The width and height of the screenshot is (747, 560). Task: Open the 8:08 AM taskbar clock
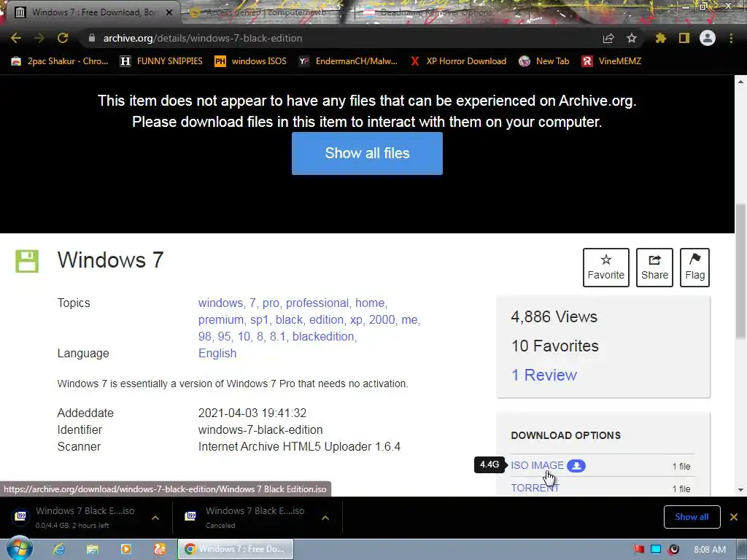point(709,550)
